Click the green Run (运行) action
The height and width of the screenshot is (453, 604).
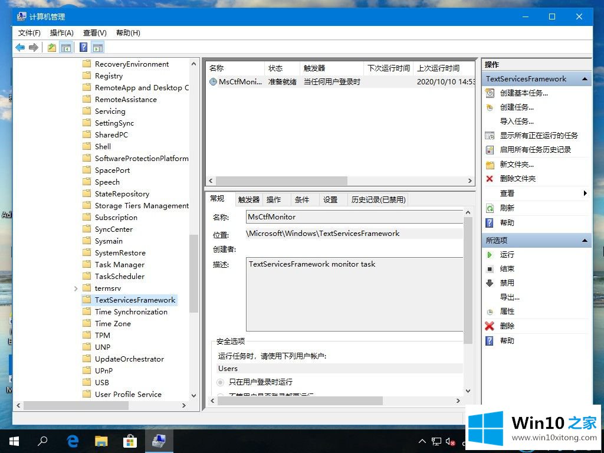(507, 254)
